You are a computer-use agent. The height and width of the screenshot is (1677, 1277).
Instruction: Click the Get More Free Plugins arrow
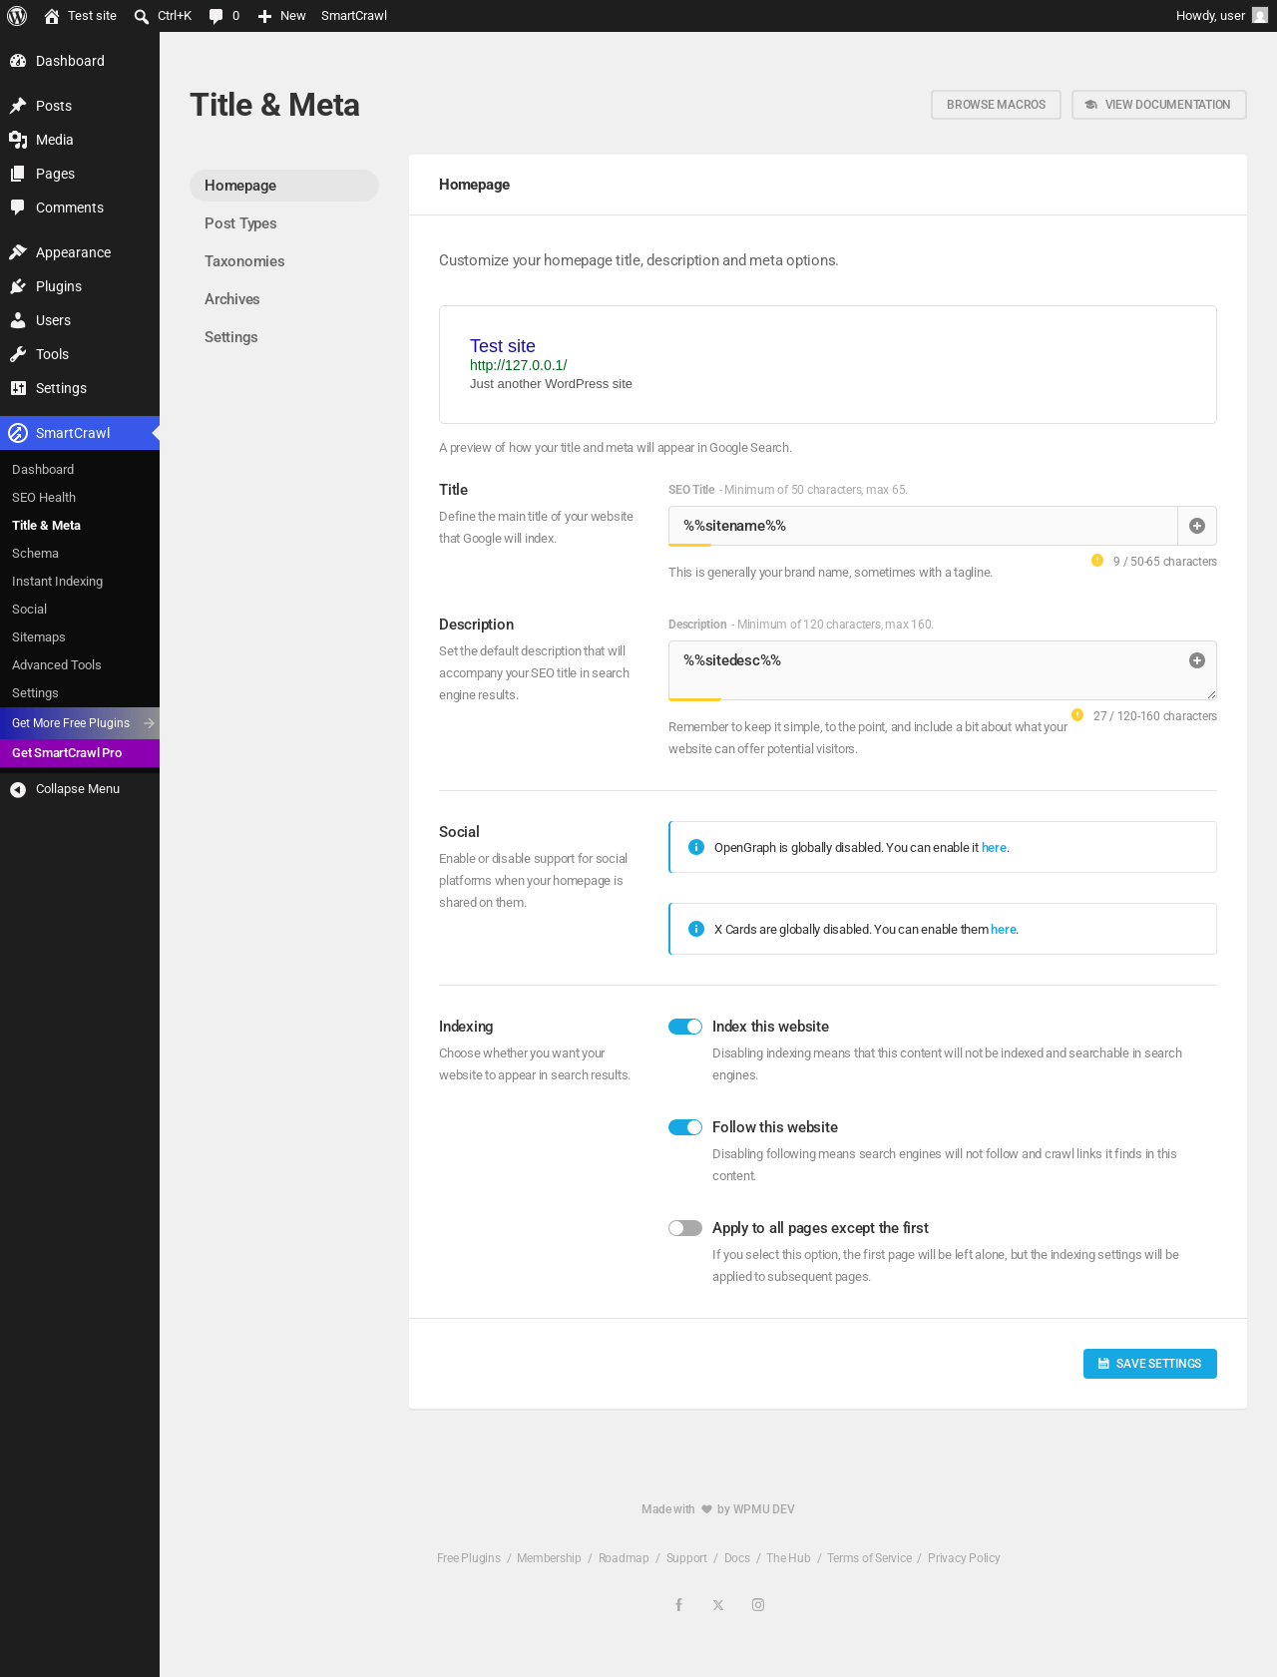[x=149, y=723]
